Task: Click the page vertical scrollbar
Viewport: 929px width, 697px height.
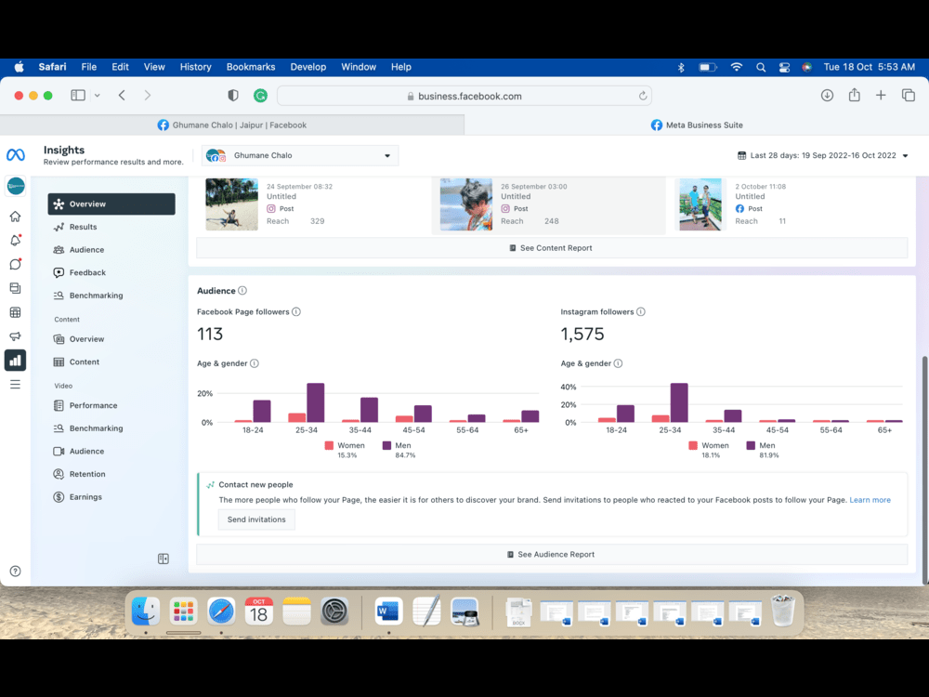Action: pos(925,469)
